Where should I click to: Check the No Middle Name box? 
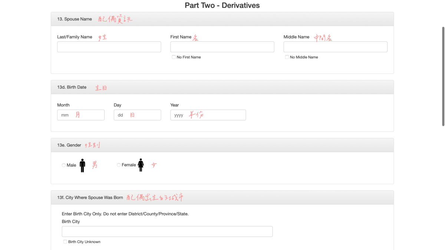[x=287, y=57]
